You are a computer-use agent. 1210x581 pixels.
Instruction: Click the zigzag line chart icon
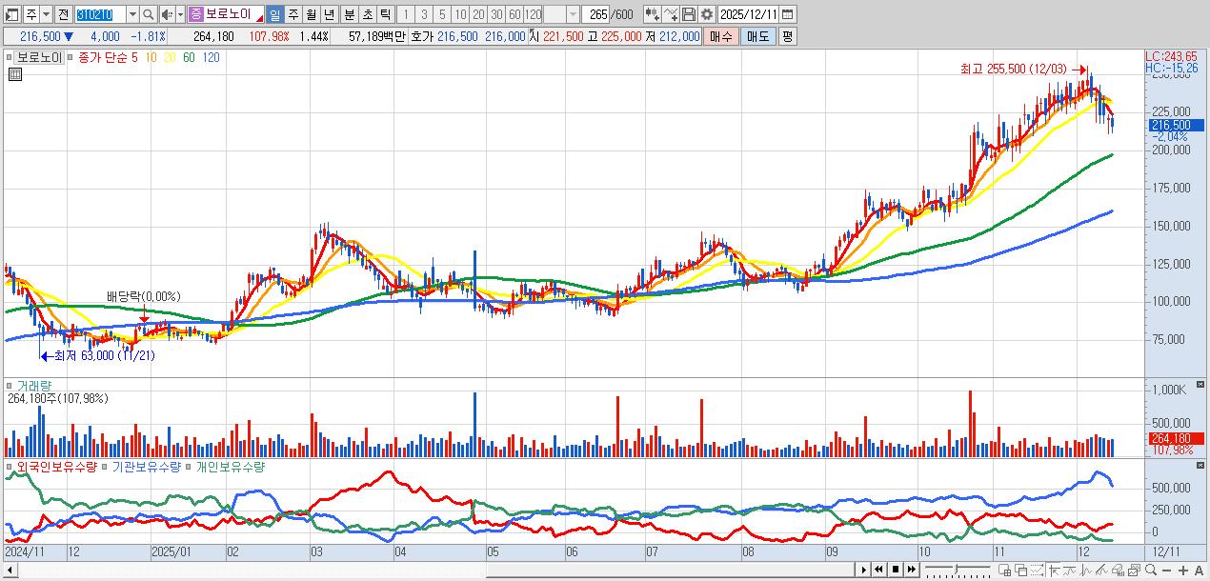1086,571
